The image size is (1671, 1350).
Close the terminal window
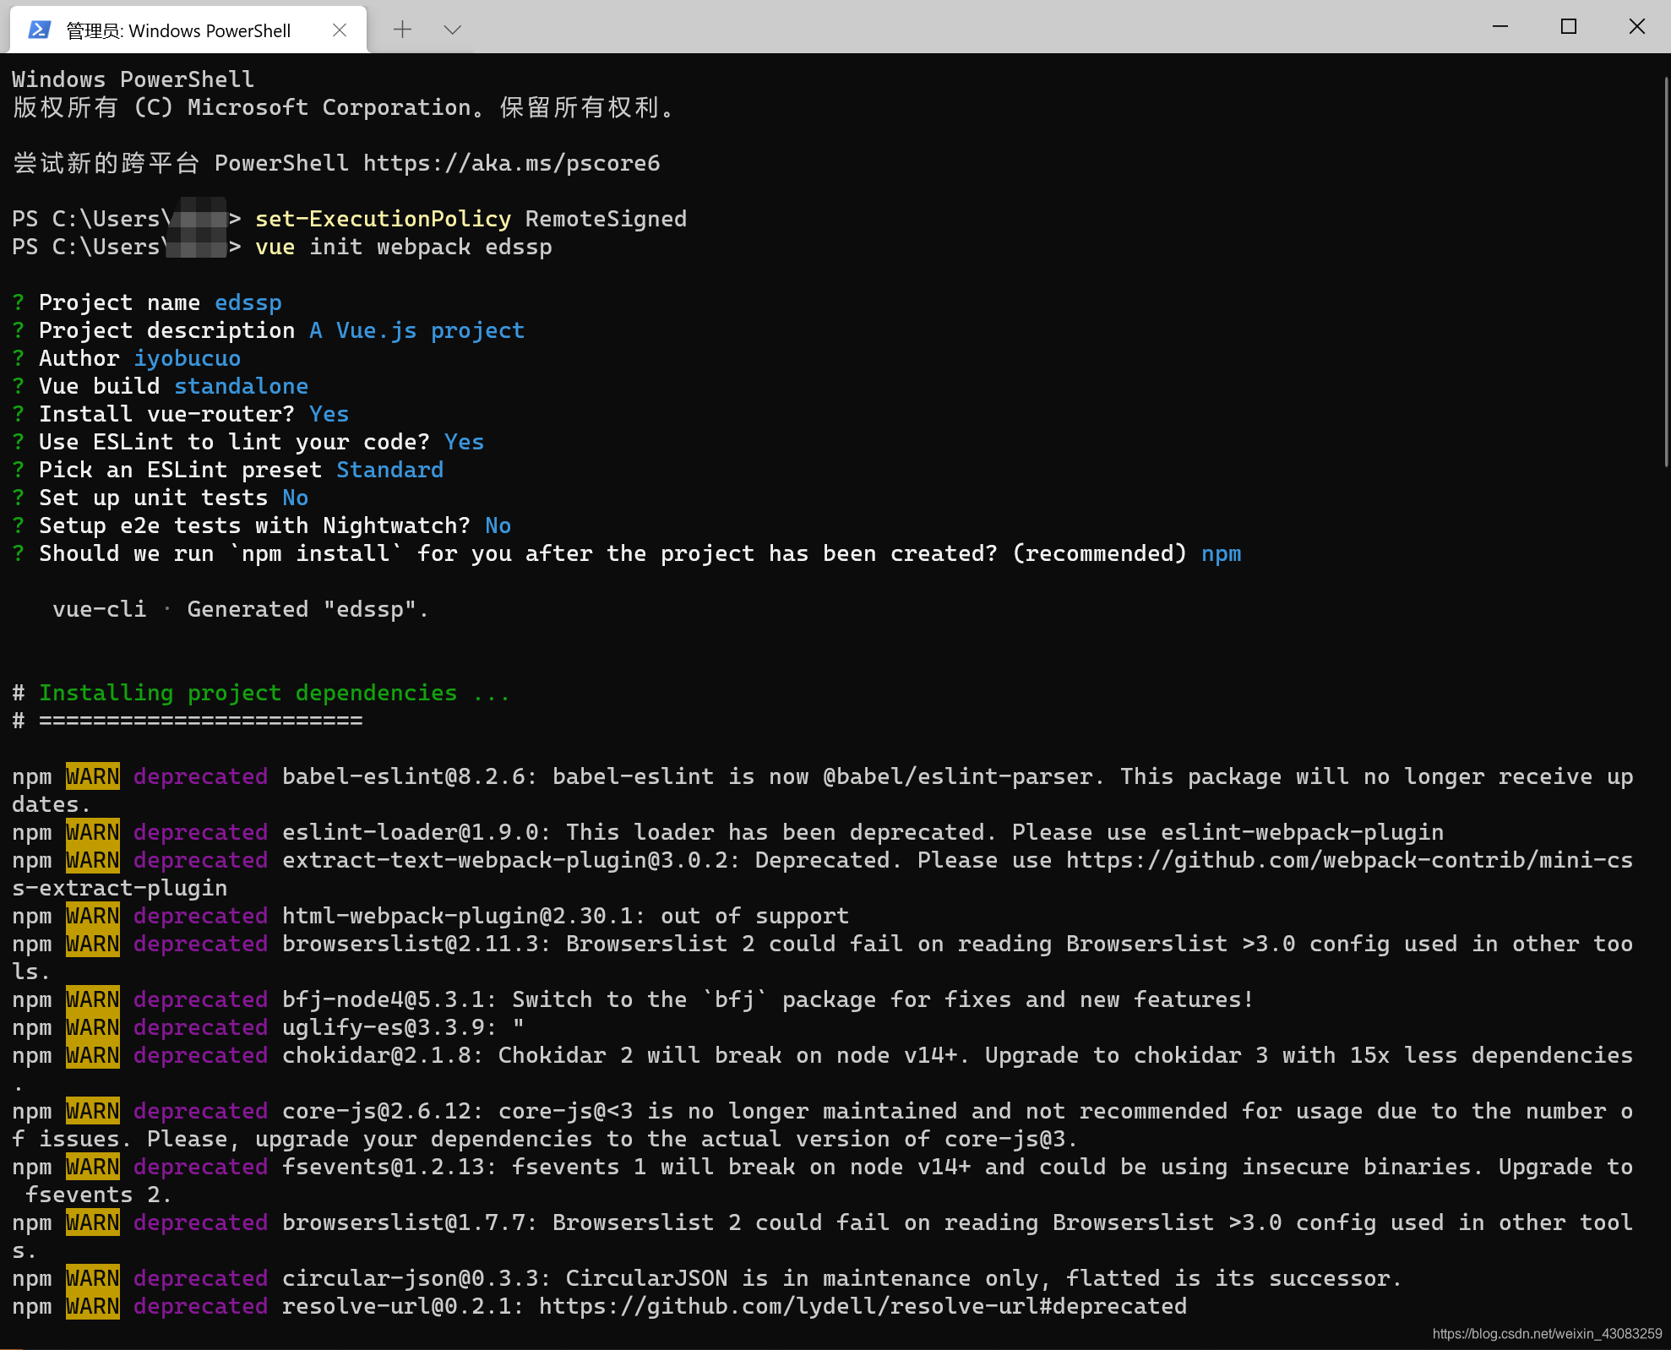pos(1637,26)
